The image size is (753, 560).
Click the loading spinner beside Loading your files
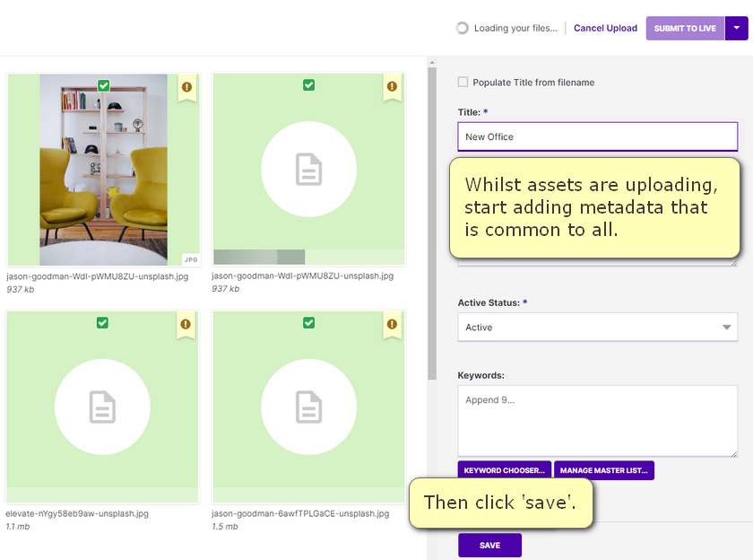pos(462,29)
